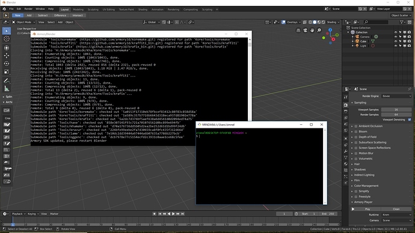Select the Move tool in the toolbar
Image resolution: width=415 pixels, height=233 pixels.
point(7,55)
